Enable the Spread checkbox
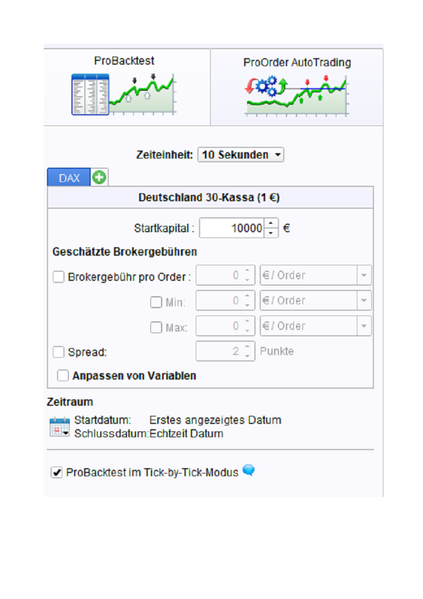 pos(59,352)
